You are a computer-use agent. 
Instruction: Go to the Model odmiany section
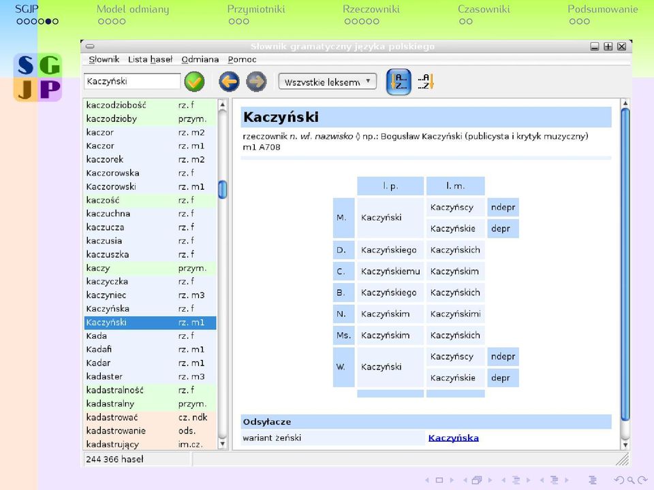point(133,9)
